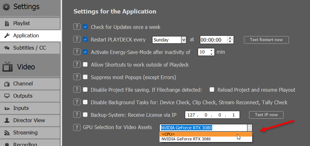The image size is (310, 146).
Task: Click help icon beside Check for Updates
Action: [76, 27]
